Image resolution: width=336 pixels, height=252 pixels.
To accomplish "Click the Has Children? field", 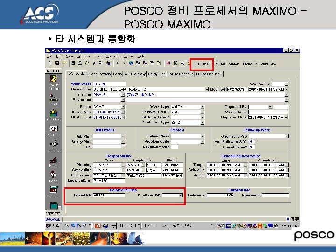I will point(252,147).
